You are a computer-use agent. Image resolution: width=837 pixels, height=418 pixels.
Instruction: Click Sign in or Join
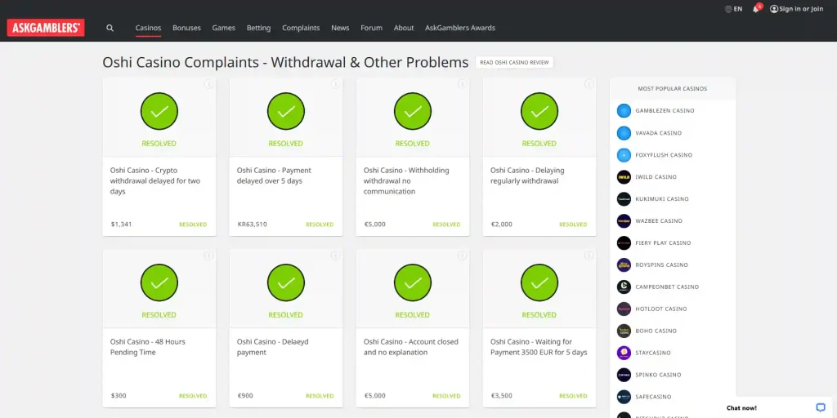(801, 9)
